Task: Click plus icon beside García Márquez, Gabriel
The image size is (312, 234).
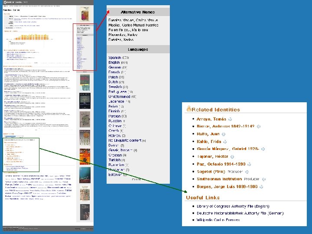Action: click(263, 149)
